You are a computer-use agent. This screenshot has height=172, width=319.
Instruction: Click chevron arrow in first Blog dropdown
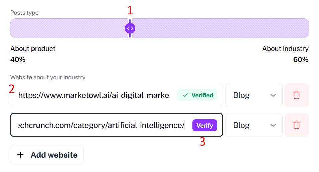coord(273,95)
